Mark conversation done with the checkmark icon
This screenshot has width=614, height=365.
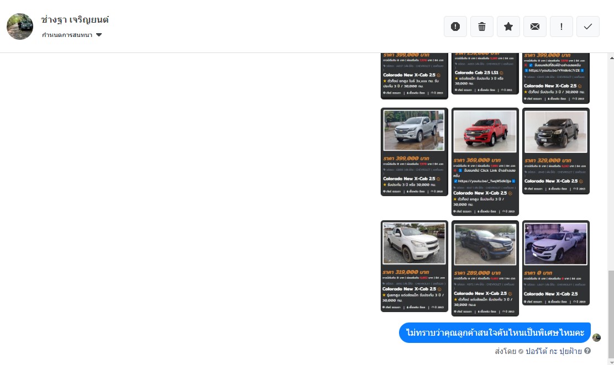[x=588, y=27]
